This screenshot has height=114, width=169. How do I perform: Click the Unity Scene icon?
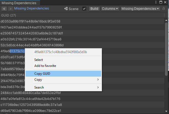coord(66,9)
